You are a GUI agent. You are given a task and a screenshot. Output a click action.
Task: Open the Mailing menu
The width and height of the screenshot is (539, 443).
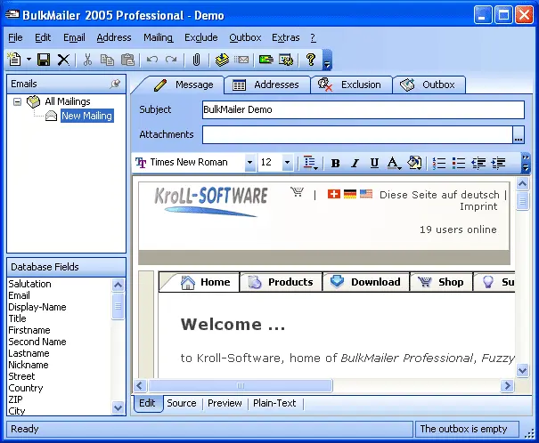158,37
